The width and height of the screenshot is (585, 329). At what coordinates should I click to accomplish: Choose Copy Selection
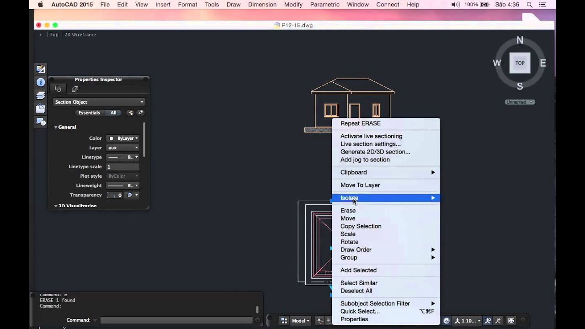click(386, 226)
